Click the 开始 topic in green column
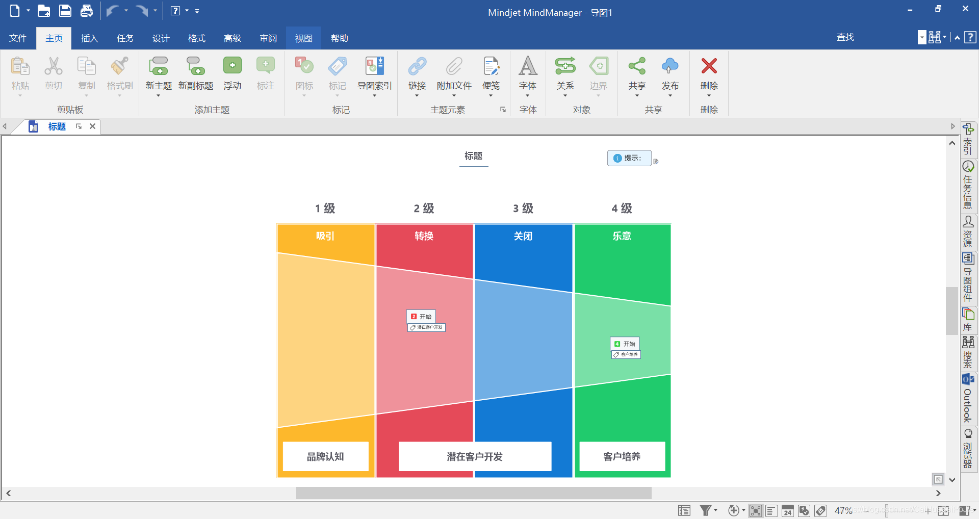Screen dimensions: 979x519 (x=625, y=344)
